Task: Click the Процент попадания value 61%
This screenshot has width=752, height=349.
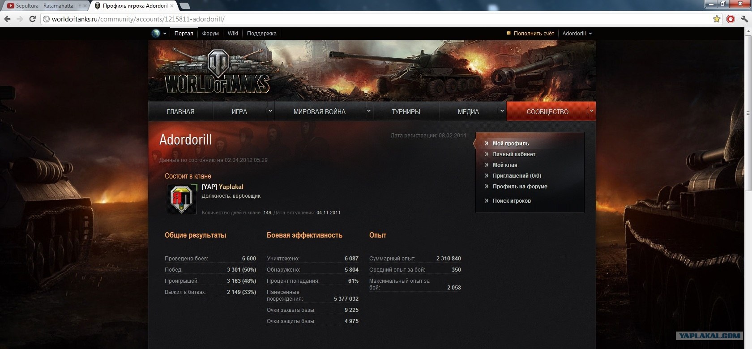Action: [353, 281]
